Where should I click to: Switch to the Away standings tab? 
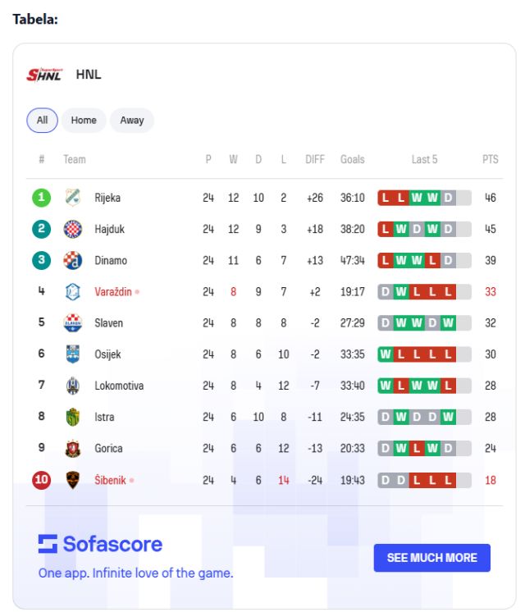(x=132, y=121)
